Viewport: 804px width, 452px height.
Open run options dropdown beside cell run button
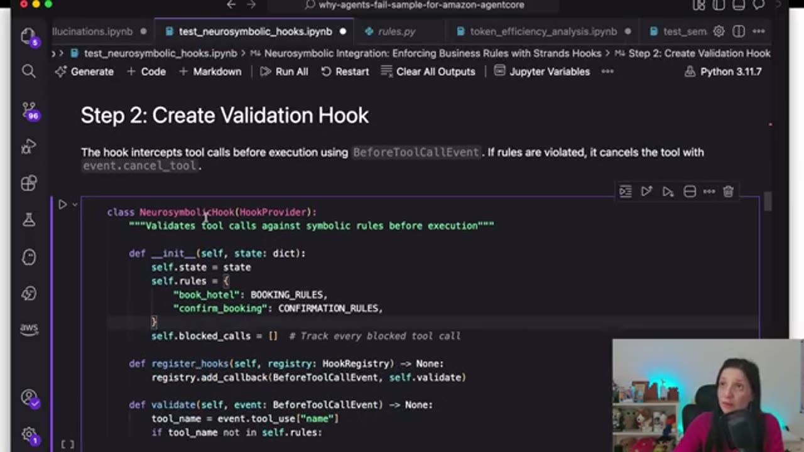pyautogui.click(x=75, y=204)
